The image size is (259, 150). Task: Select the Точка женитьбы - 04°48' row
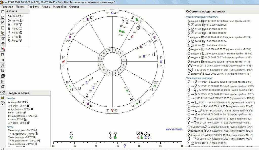[x=23, y=134]
